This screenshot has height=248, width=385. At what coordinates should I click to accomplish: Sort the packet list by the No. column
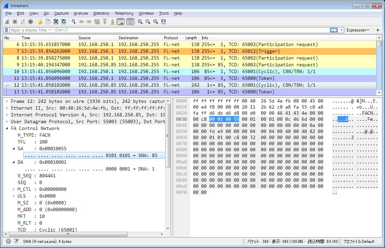12,38
